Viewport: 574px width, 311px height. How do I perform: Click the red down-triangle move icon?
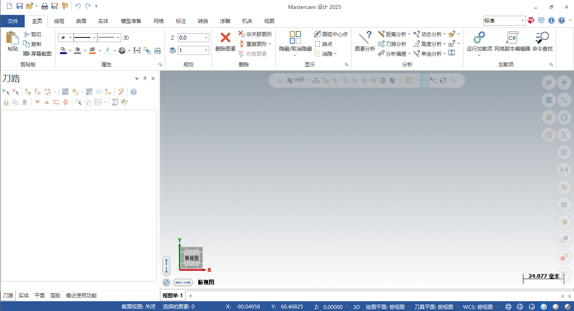(37, 102)
